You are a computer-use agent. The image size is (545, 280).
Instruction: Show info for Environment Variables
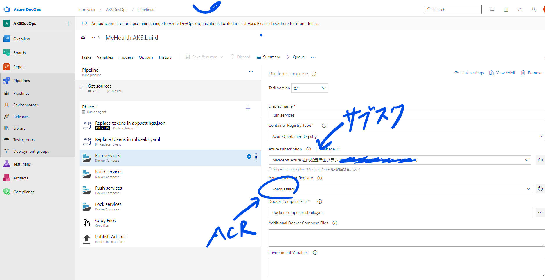[315, 253]
